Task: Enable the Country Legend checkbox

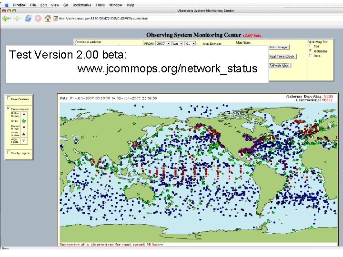Action: 9,152
